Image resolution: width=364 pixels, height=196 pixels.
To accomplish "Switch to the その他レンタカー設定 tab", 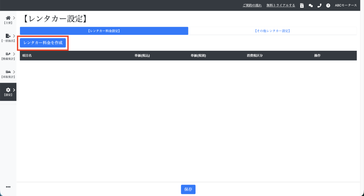I will [272, 31].
